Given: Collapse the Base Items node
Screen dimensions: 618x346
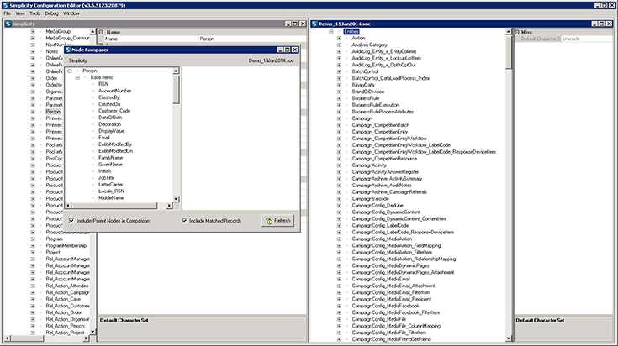Looking at the screenshot, I should (77, 77).
